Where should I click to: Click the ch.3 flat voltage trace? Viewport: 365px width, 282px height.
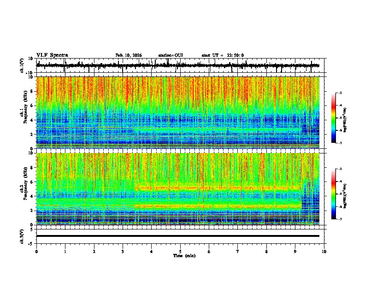point(178,236)
